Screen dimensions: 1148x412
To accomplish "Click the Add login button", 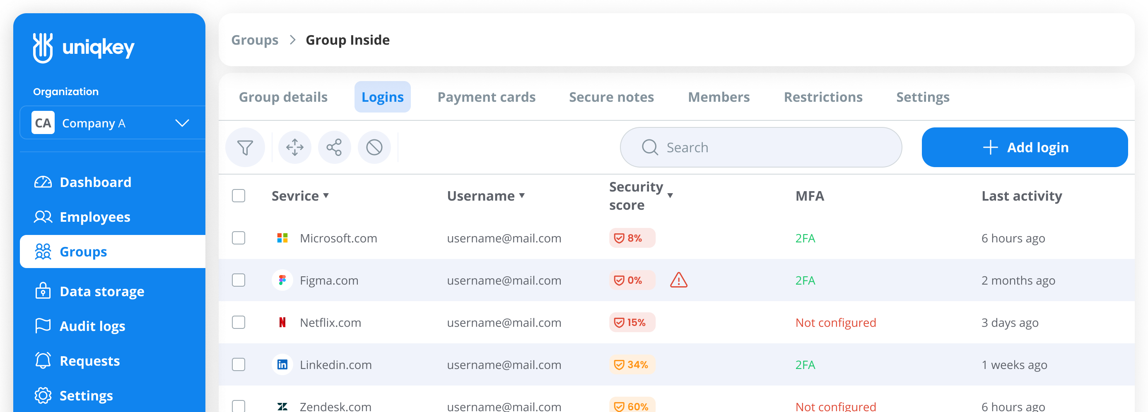I will [1024, 147].
